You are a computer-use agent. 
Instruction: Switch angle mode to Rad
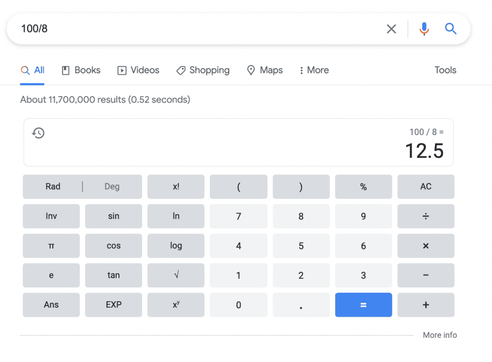(x=53, y=187)
